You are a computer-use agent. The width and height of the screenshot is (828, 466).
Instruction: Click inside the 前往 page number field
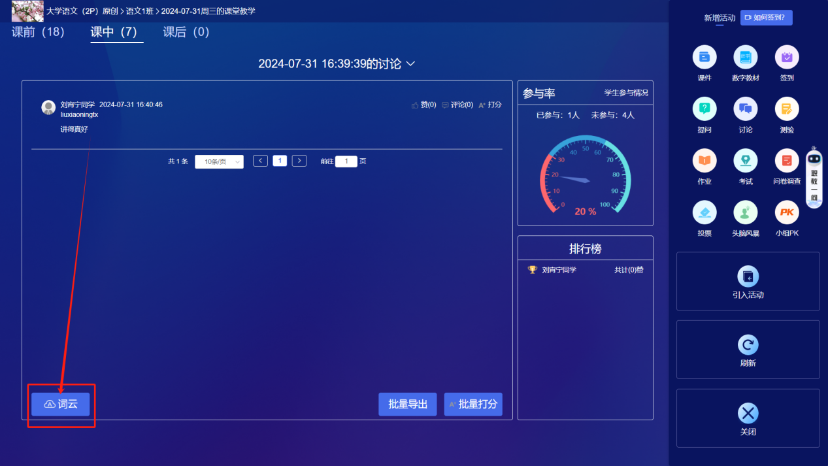click(x=346, y=161)
